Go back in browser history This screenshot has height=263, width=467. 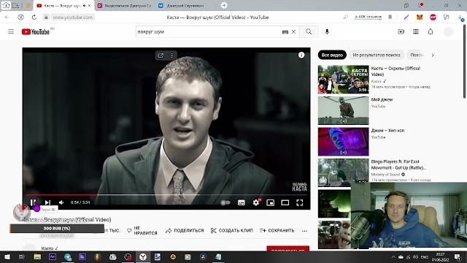[7, 18]
